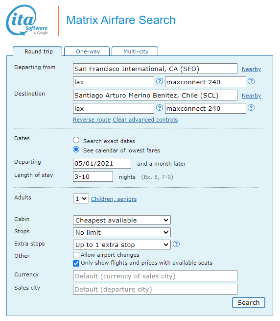Open the Extra stops dropdown

click(122, 245)
